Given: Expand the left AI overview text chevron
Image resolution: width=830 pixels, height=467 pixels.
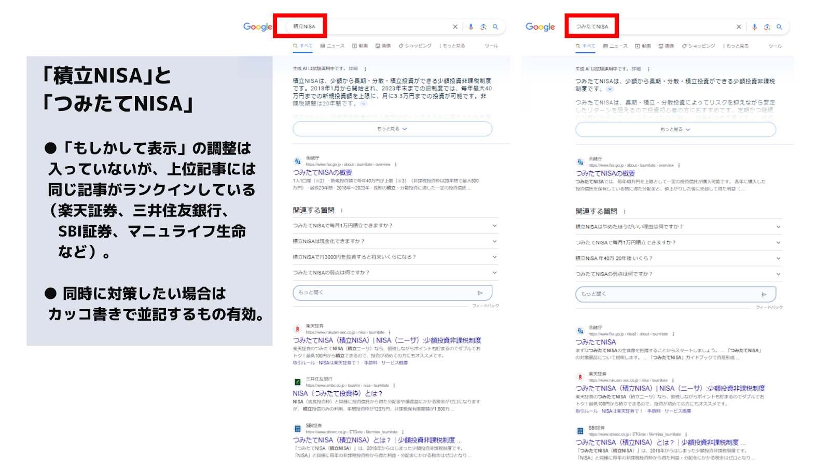Looking at the screenshot, I should pos(364,104).
